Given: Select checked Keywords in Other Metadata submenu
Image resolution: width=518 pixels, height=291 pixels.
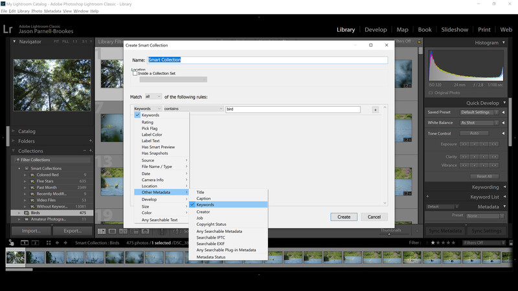Looking at the screenshot, I should [x=228, y=204].
